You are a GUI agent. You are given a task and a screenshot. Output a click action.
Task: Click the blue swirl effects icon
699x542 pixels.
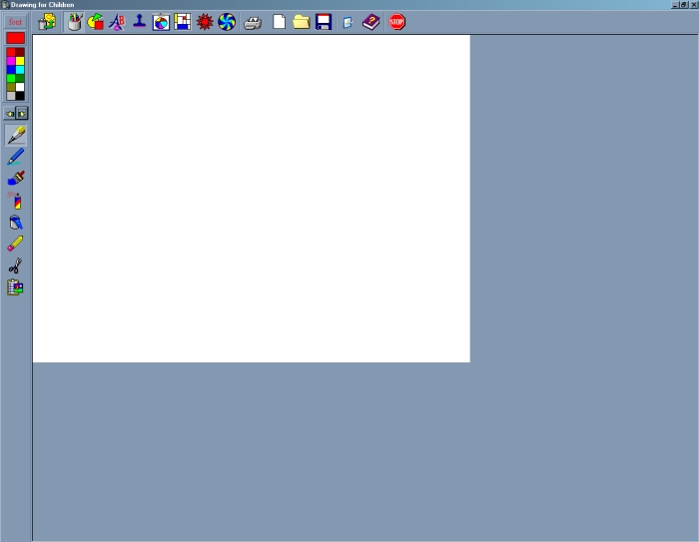point(227,21)
